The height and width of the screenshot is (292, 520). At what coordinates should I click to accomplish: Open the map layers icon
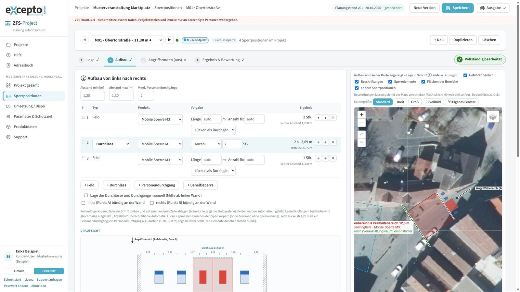click(493, 117)
